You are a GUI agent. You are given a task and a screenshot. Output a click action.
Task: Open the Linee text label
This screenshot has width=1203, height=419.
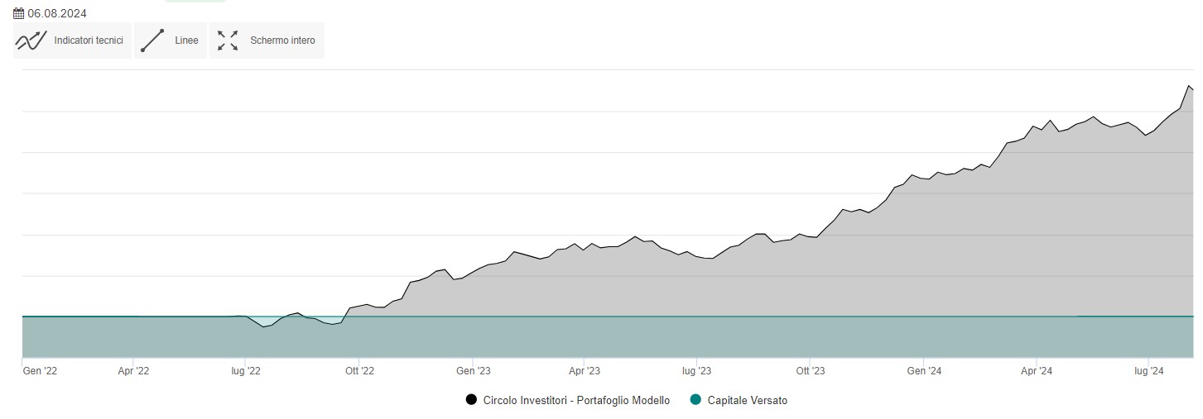(186, 40)
